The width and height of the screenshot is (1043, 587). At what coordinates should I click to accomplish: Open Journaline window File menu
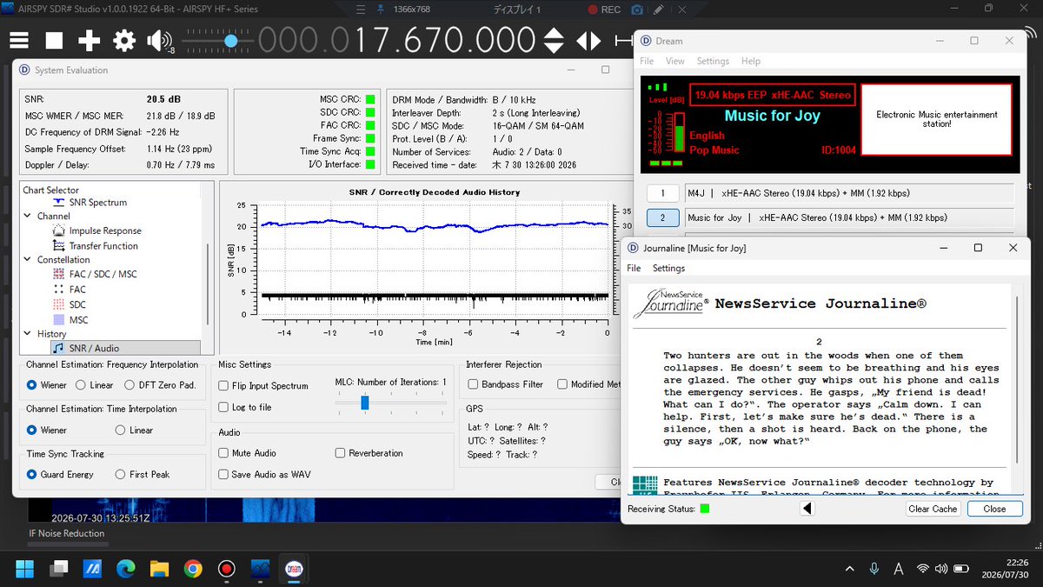pyautogui.click(x=634, y=269)
